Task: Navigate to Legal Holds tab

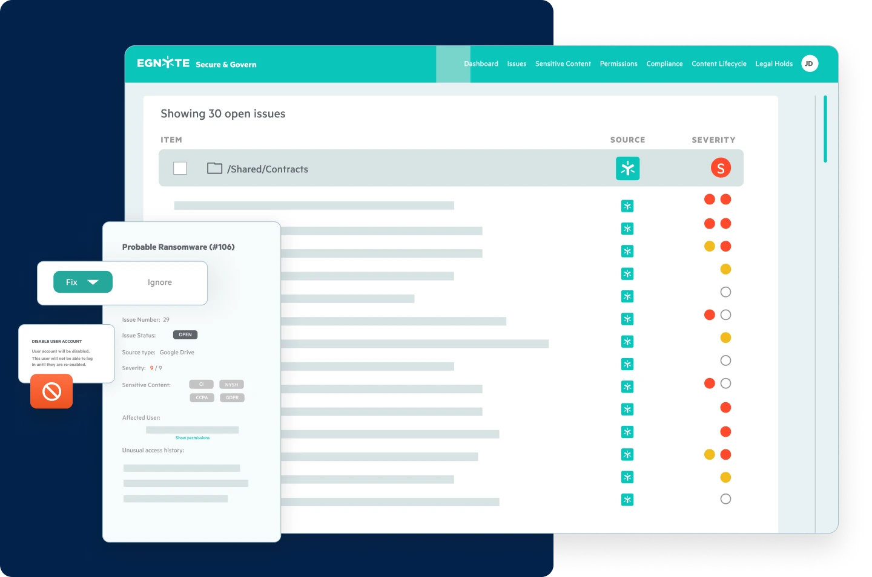Action: click(774, 64)
